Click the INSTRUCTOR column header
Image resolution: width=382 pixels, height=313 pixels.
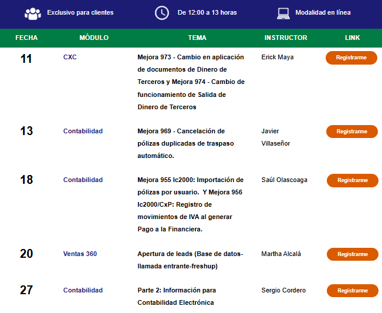tap(286, 38)
